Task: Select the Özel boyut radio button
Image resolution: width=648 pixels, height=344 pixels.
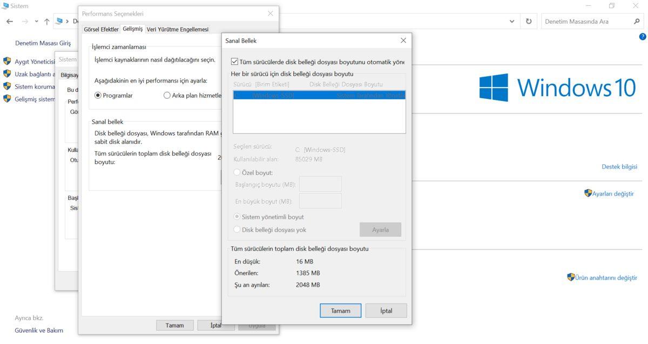Action: pyautogui.click(x=237, y=172)
